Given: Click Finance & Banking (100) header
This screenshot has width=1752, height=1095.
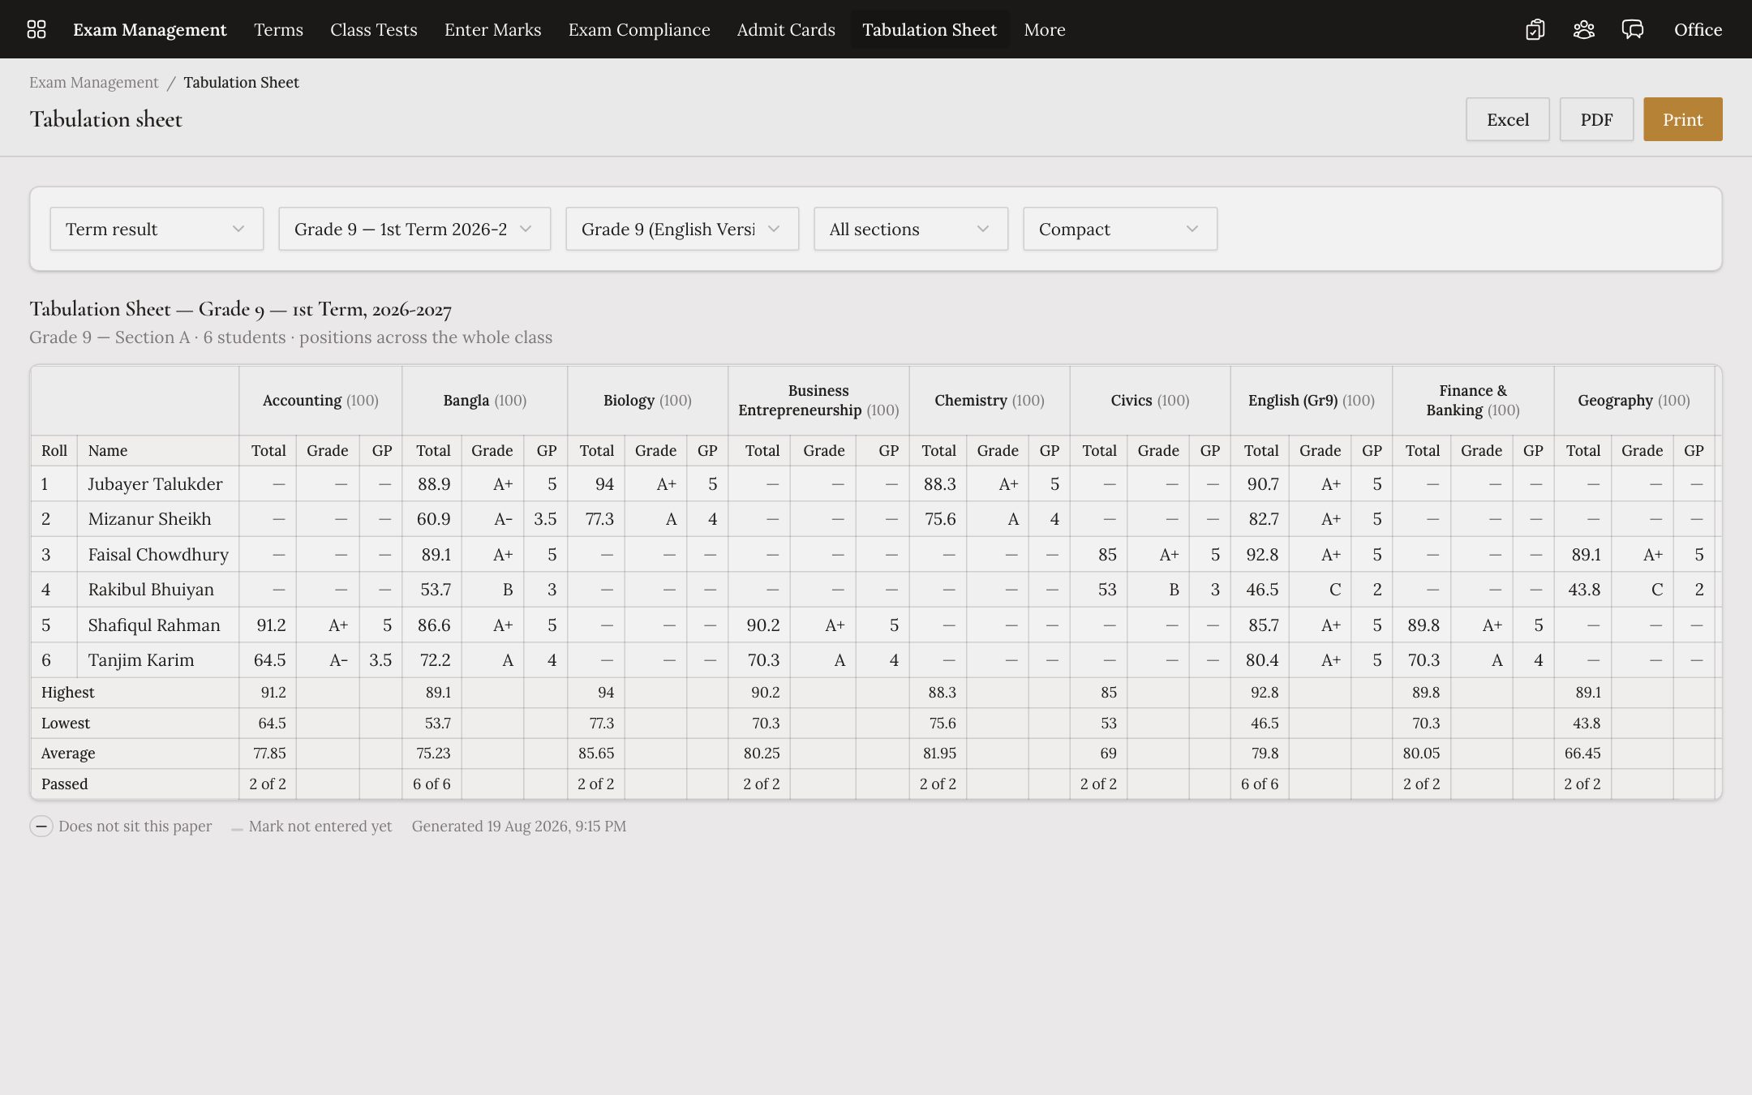Looking at the screenshot, I should click(x=1473, y=400).
